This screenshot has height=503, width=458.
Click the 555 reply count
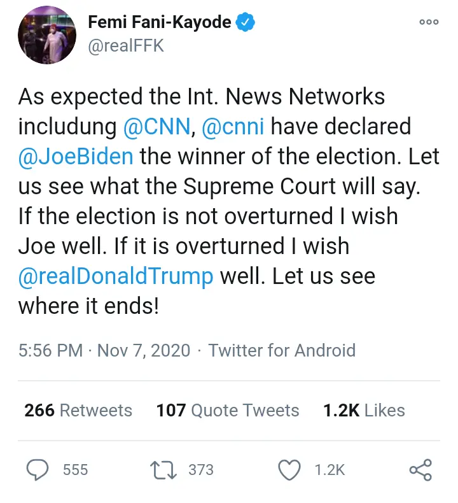(75, 470)
